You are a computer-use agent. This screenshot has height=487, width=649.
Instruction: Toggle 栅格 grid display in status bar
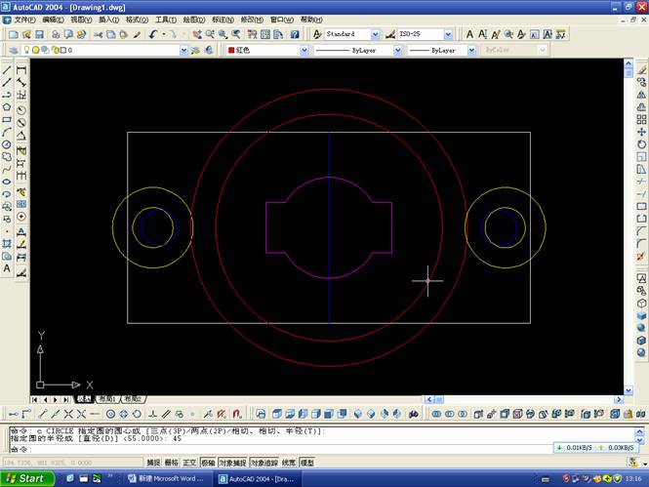point(172,463)
